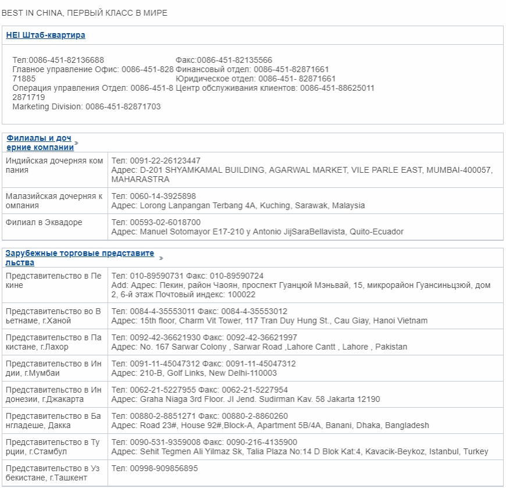Click the Marketing Division phone number line
This screenshot has height=488, width=506.
point(87,106)
